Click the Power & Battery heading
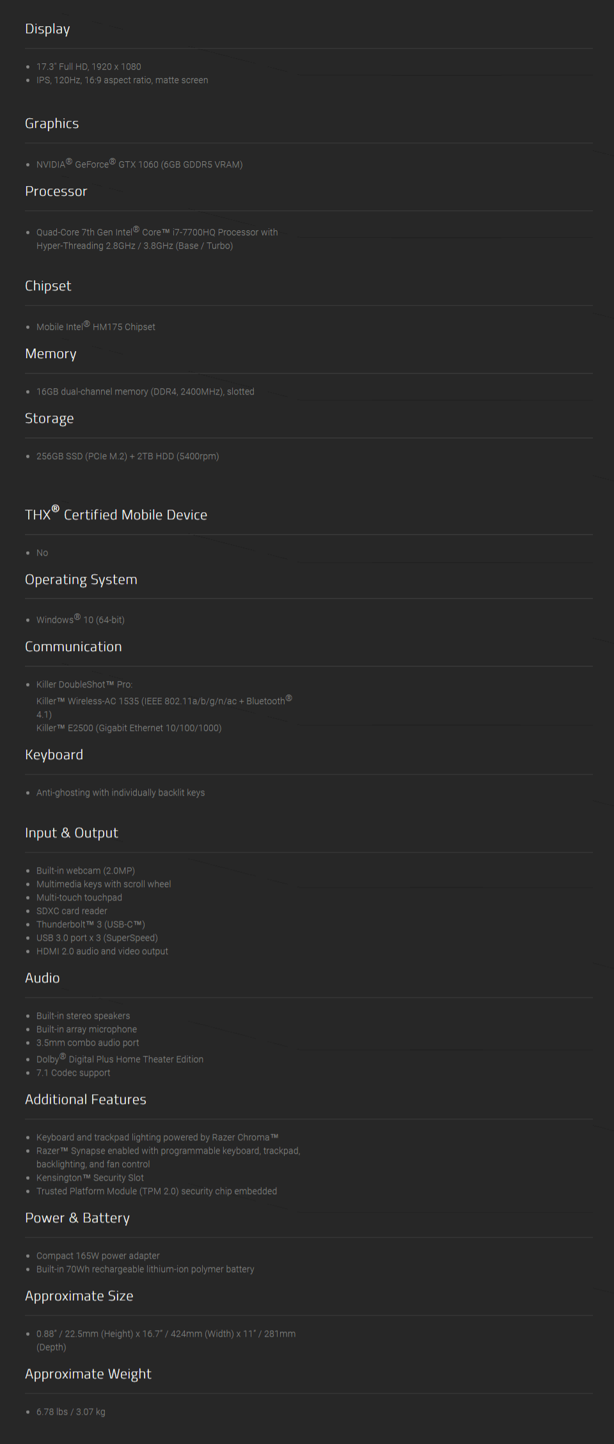The image size is (614, 1444). tap(77, 1218)
